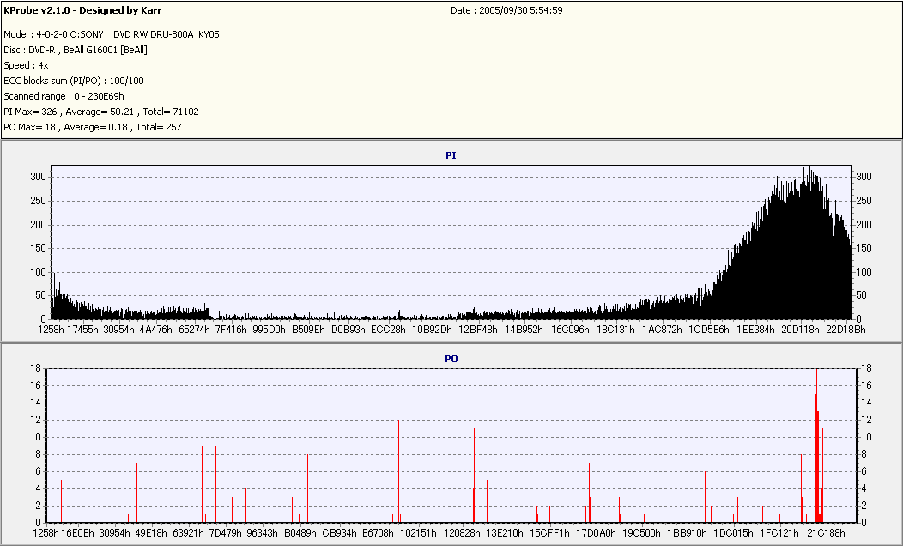Screen dimensions: 903x546
Task: Click PI chart x-axis label 'B509Eh'
Action: tap(308, 330)
